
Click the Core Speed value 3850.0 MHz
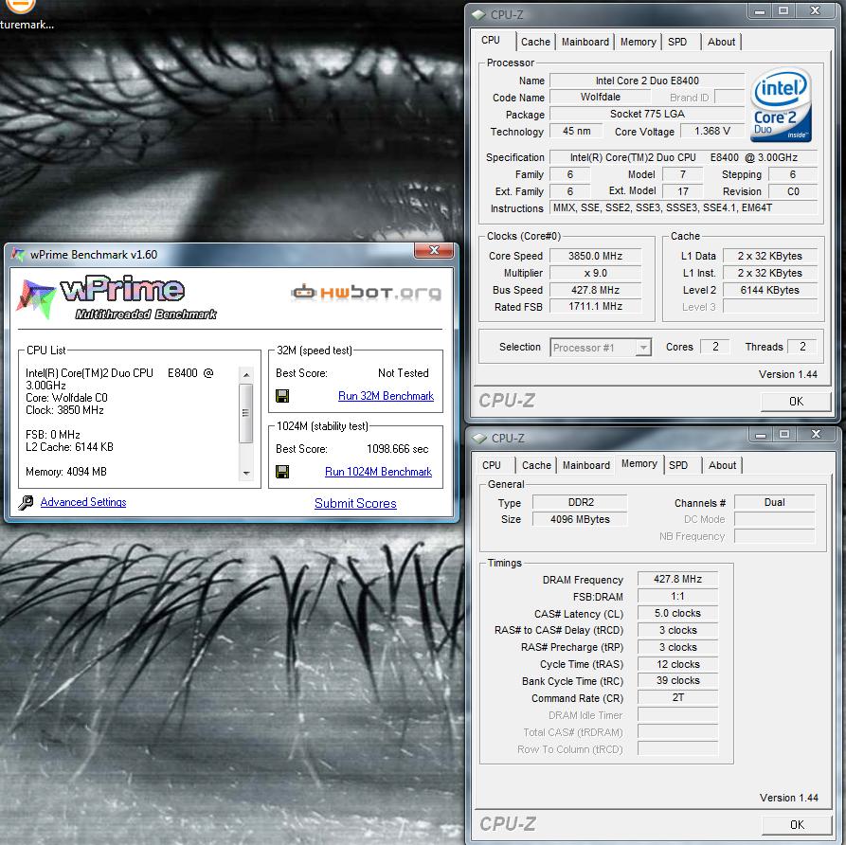[x=595, y=256]
